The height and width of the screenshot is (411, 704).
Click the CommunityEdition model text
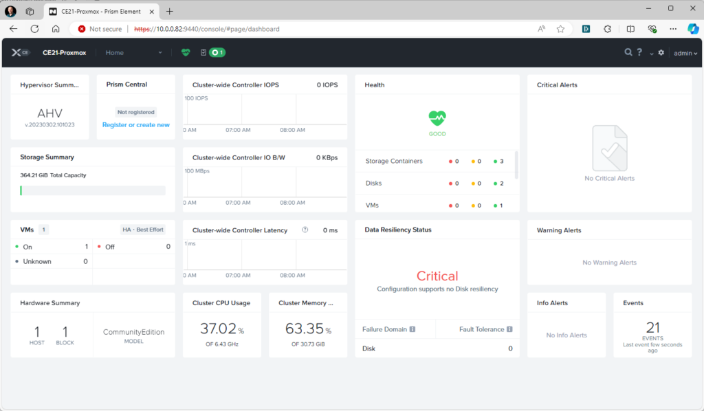click(134, 332)
